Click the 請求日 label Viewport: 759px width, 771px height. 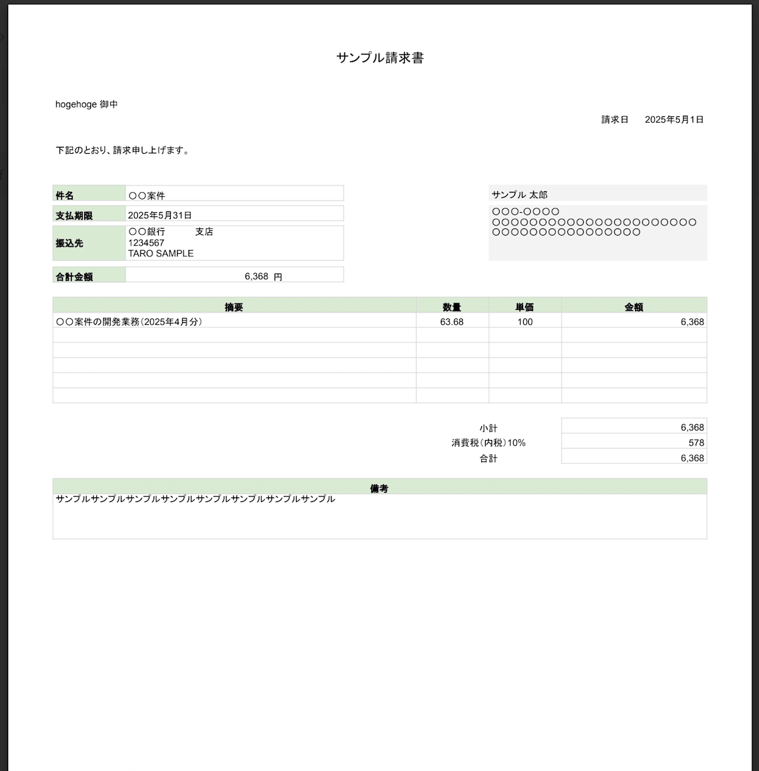click(x=615, y=120)
